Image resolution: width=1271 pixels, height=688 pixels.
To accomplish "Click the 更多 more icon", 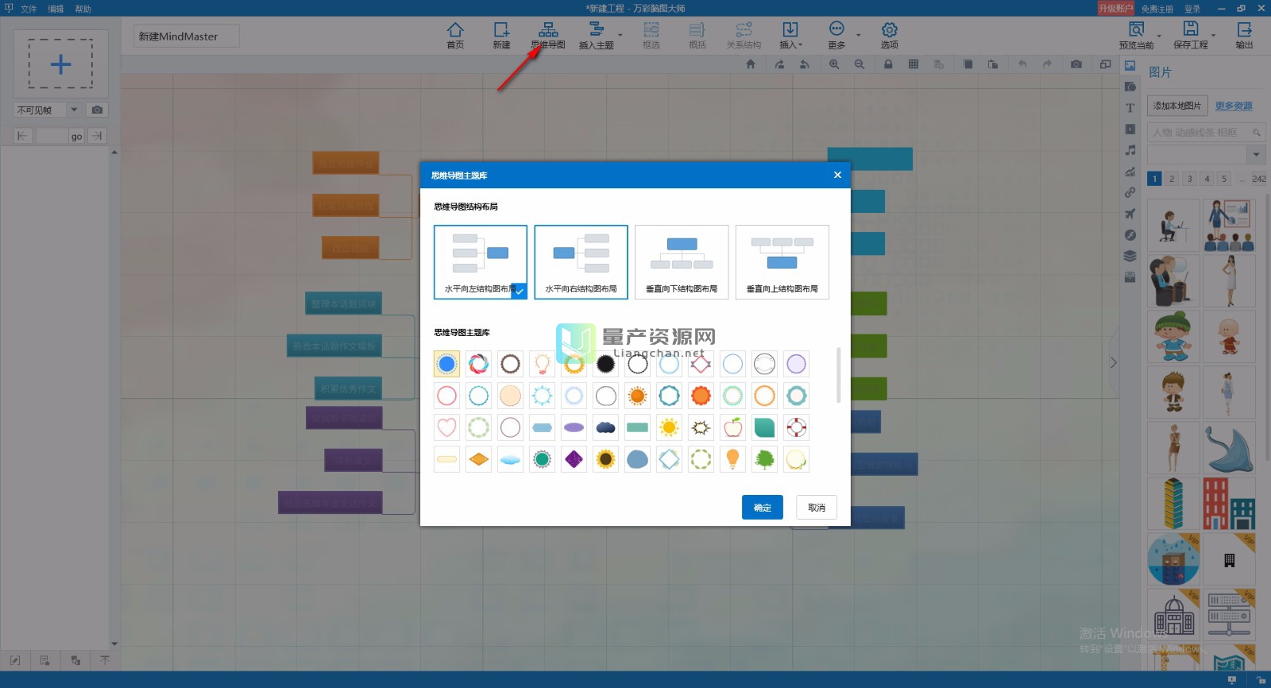I will point(836,35).
